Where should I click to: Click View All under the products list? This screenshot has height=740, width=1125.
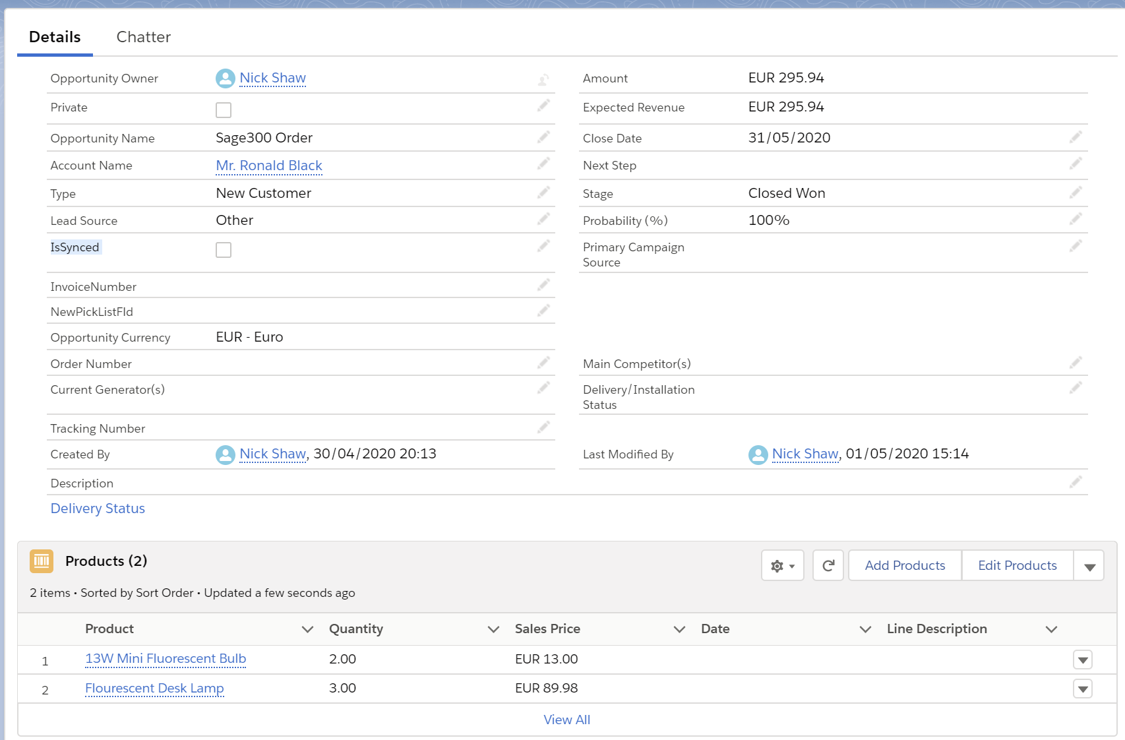pos(566,720)
